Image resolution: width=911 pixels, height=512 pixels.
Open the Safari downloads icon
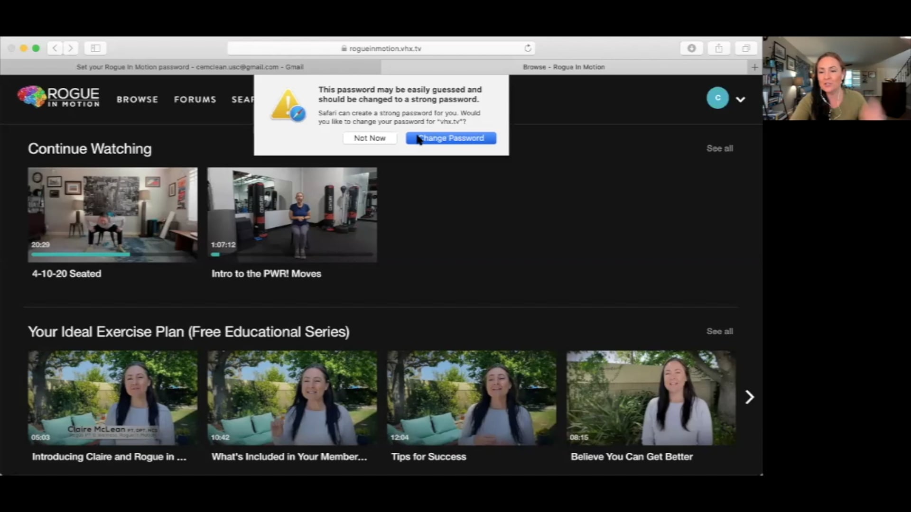(691, 48)
